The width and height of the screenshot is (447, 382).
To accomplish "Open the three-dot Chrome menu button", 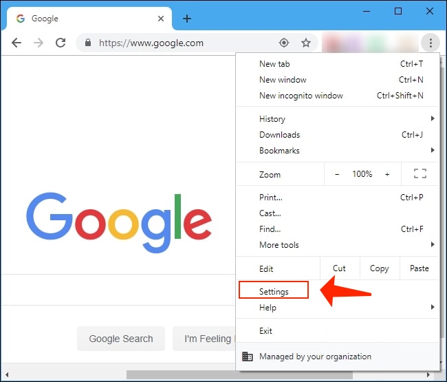I will pos(430,43).
